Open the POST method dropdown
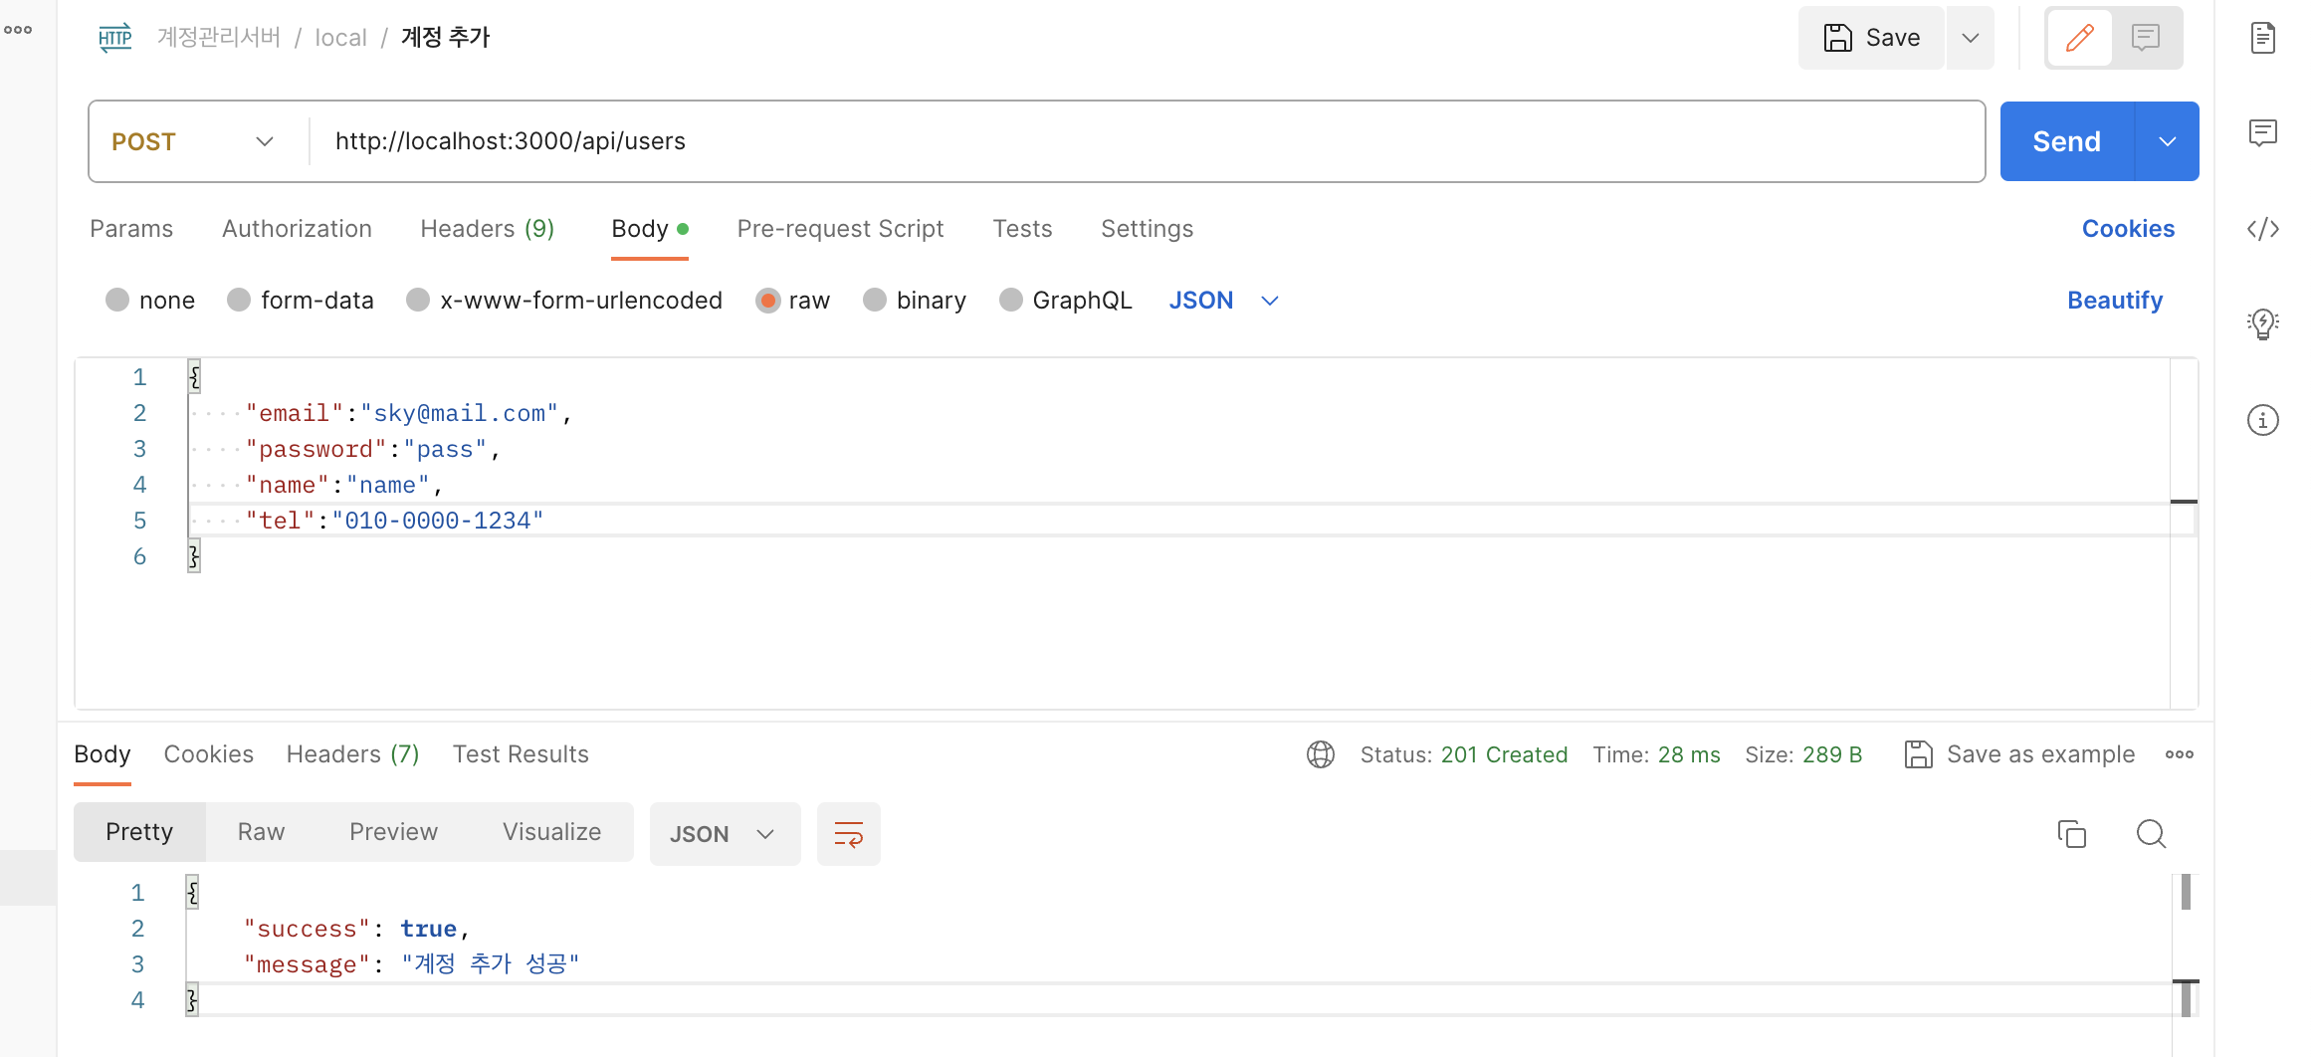Screen dimensions: 2311x1057 (x=194, y=141)
